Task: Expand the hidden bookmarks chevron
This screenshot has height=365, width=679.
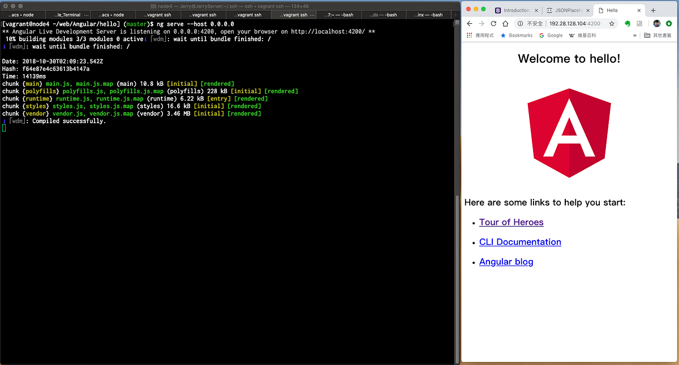Action: [635, 35]
